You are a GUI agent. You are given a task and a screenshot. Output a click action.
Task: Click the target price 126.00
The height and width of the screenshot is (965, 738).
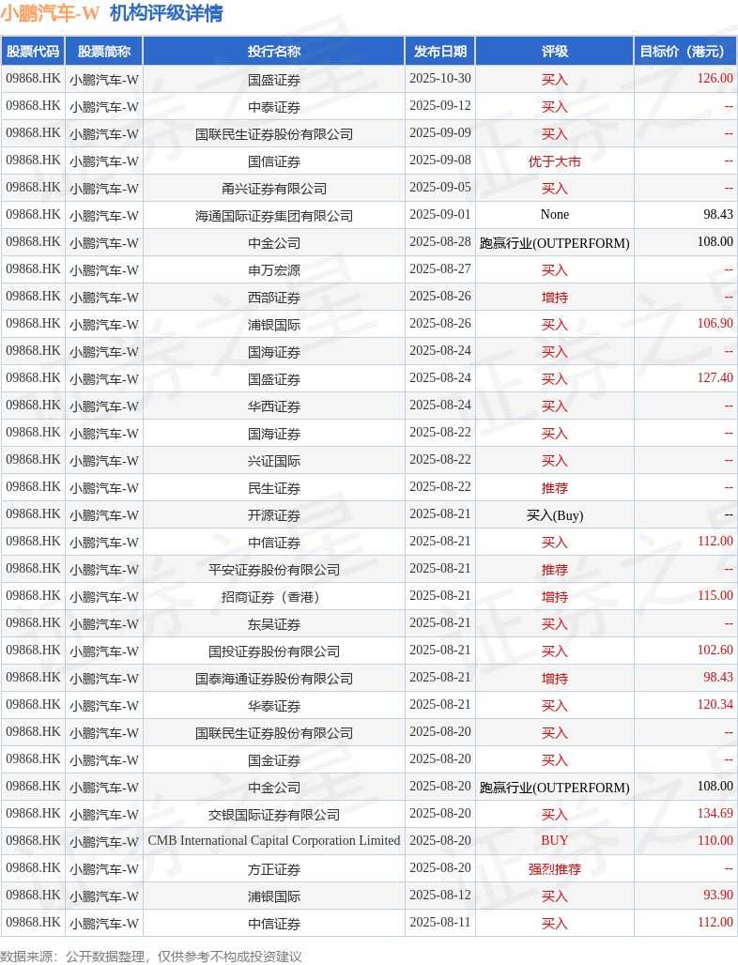click(x=715, y=79)
